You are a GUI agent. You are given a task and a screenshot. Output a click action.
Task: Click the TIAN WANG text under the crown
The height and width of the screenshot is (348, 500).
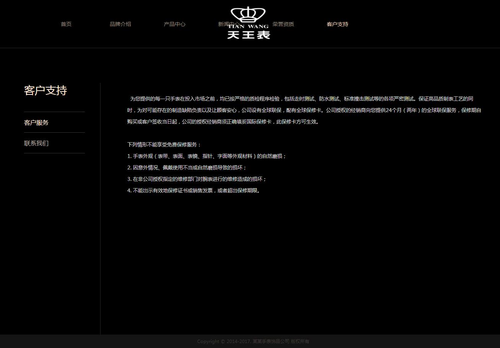[x=248, y=27]
